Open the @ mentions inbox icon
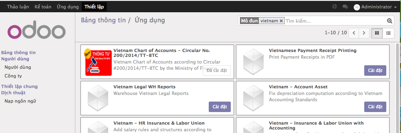 click(334, 6)
